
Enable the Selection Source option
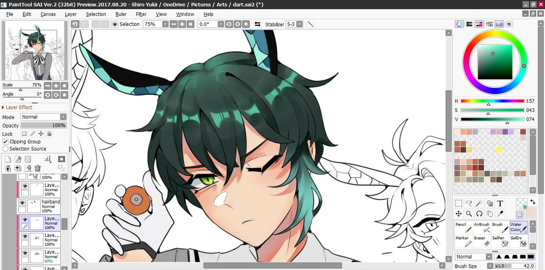pos(5,149)
